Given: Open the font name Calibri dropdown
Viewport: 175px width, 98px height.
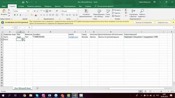Looking at the screenshot, I should (x=27, y=11).
